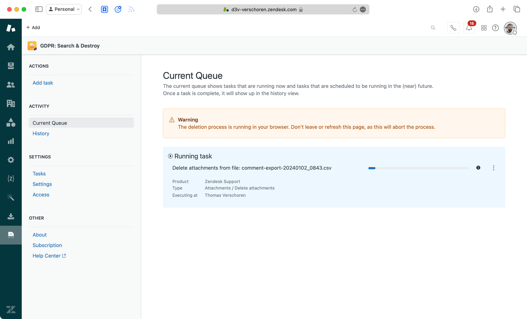Open the {z} app icon in sidebar
This screenshot has height=319, width=527.
(11, 179)
